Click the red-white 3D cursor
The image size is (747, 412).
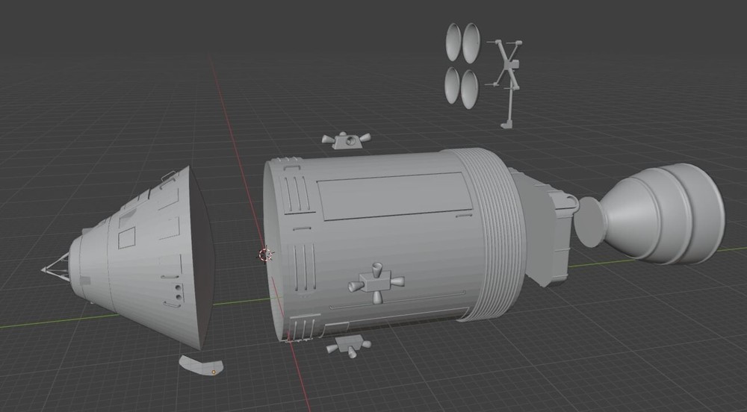pos(266,255)
